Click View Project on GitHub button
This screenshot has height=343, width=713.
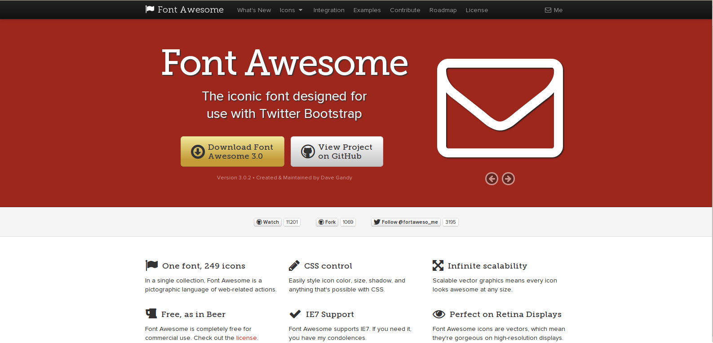click(x=337, y=152)
